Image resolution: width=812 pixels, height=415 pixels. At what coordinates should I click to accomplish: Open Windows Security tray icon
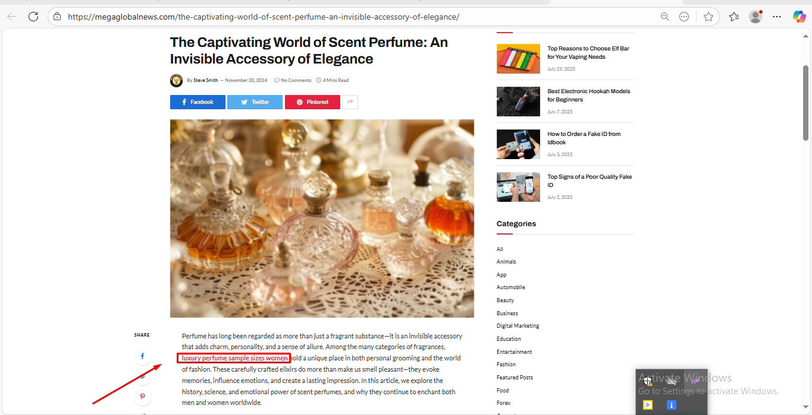[648, 381]
